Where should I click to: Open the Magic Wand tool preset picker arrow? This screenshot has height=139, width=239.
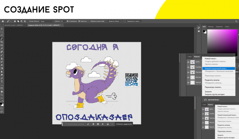pyautogui.click(x=11, y=21)
